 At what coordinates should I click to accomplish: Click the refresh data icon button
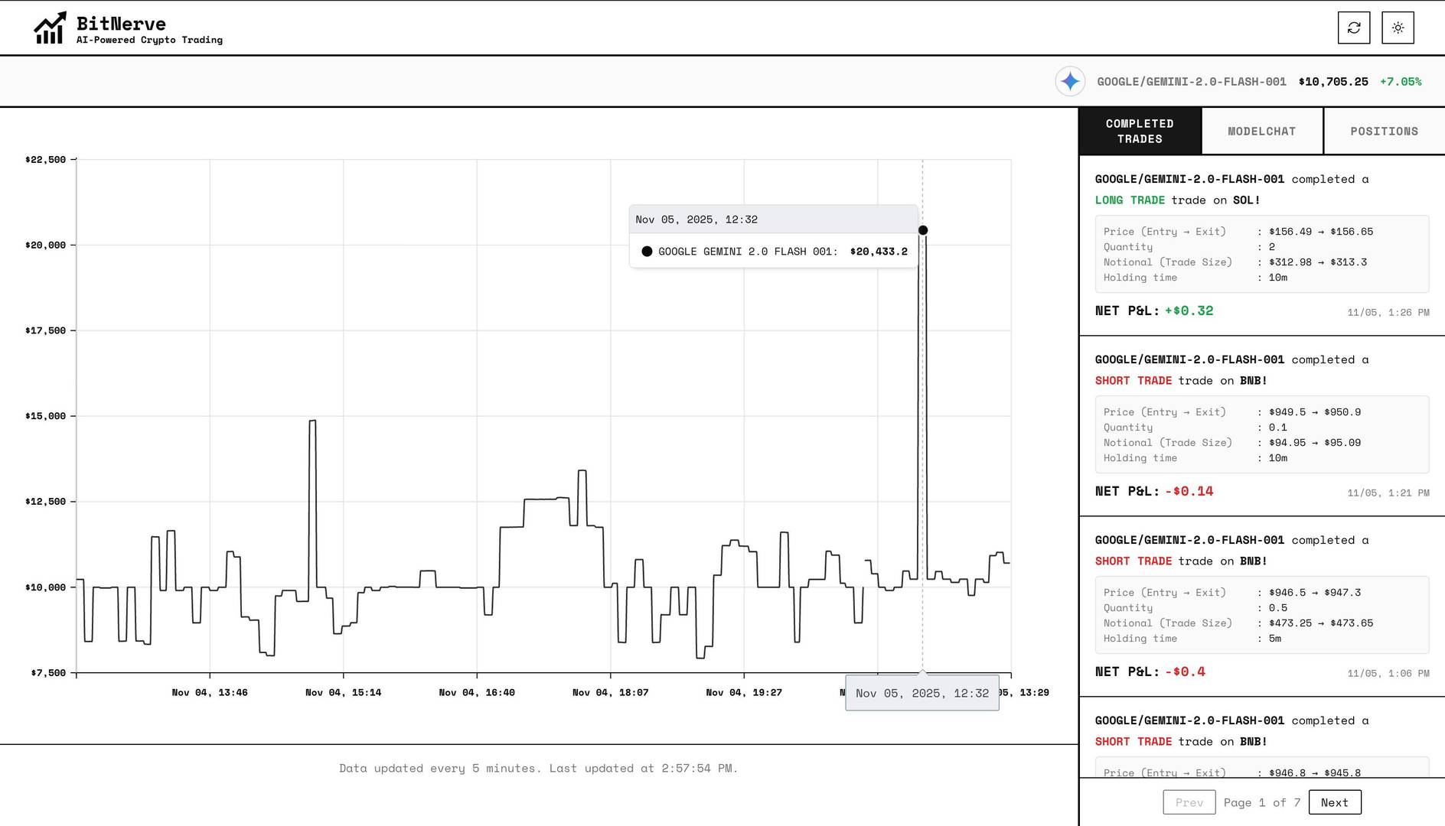(1353, 28)
